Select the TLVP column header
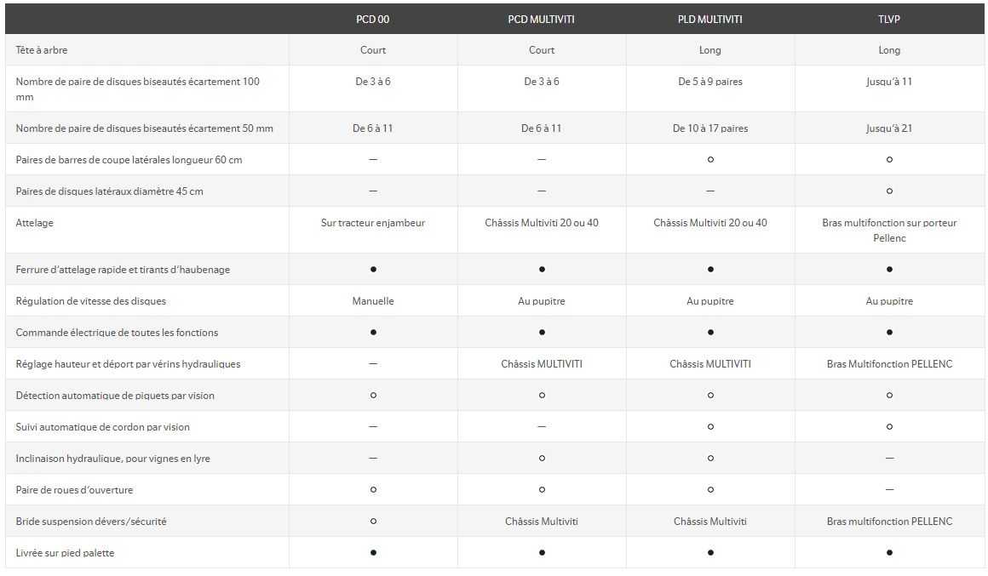Viewport: 988px width, 576px height. pyautogui.click(x=889, y=19)
